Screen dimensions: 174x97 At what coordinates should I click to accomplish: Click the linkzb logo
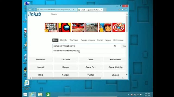(x=35, y=14)
